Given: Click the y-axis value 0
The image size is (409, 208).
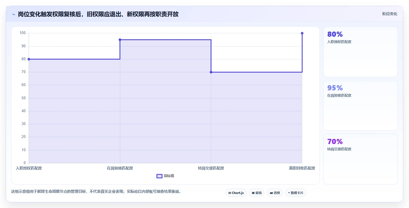Looking at the screenshot, I should pos(25,163).
